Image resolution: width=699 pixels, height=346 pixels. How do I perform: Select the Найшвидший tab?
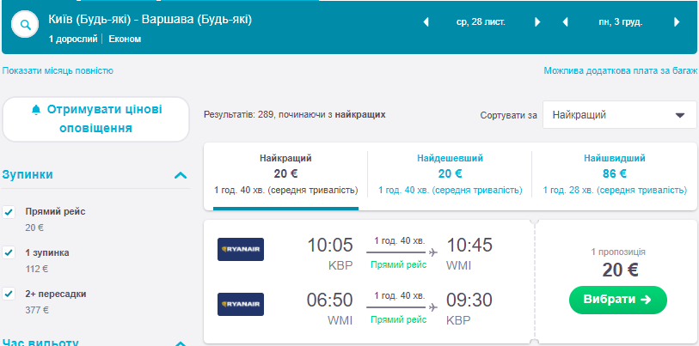pos(615,173)
